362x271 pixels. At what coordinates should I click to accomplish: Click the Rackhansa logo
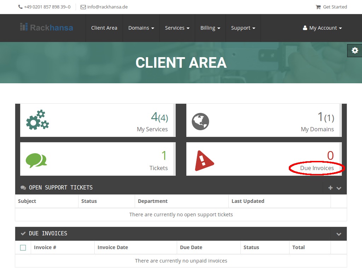point(46,28)
